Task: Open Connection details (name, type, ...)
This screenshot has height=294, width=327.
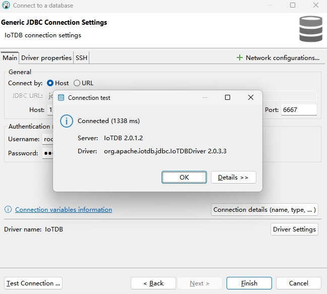Action: click(264, 210)
